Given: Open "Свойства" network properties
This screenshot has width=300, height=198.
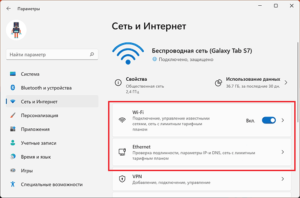Looking at the screenshot, I should coord(136,79).
